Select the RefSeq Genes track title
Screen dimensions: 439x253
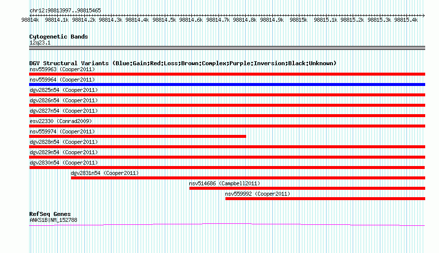50,214
